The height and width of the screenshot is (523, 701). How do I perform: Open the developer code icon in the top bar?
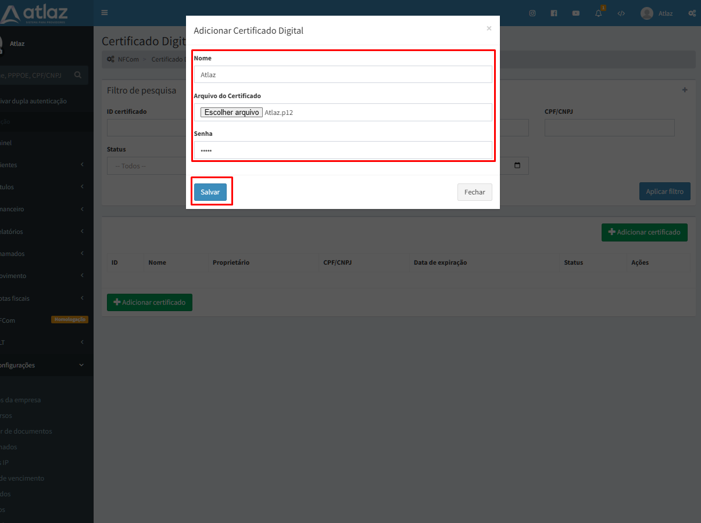click(x=621, y=13)
